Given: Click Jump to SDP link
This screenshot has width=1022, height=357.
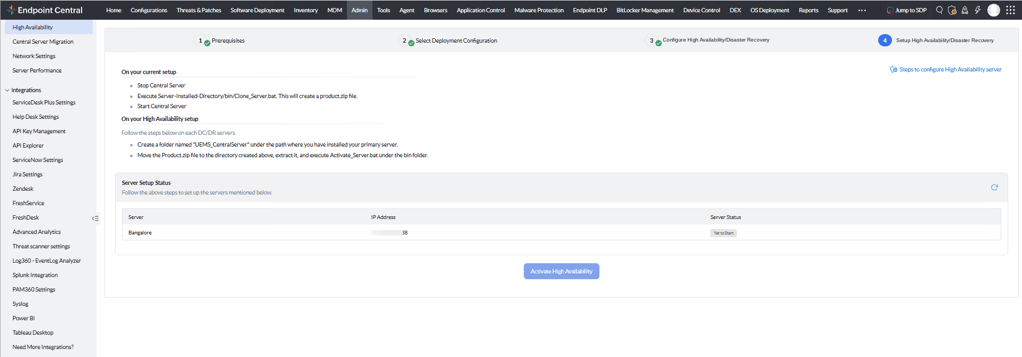Looking at the screenshot, I should (911, 10).
